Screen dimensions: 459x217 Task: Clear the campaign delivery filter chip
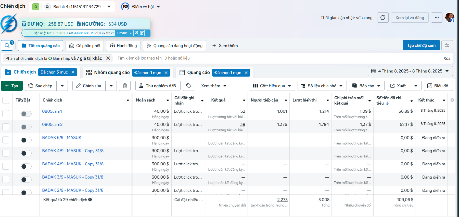click(x=108, y=58)
